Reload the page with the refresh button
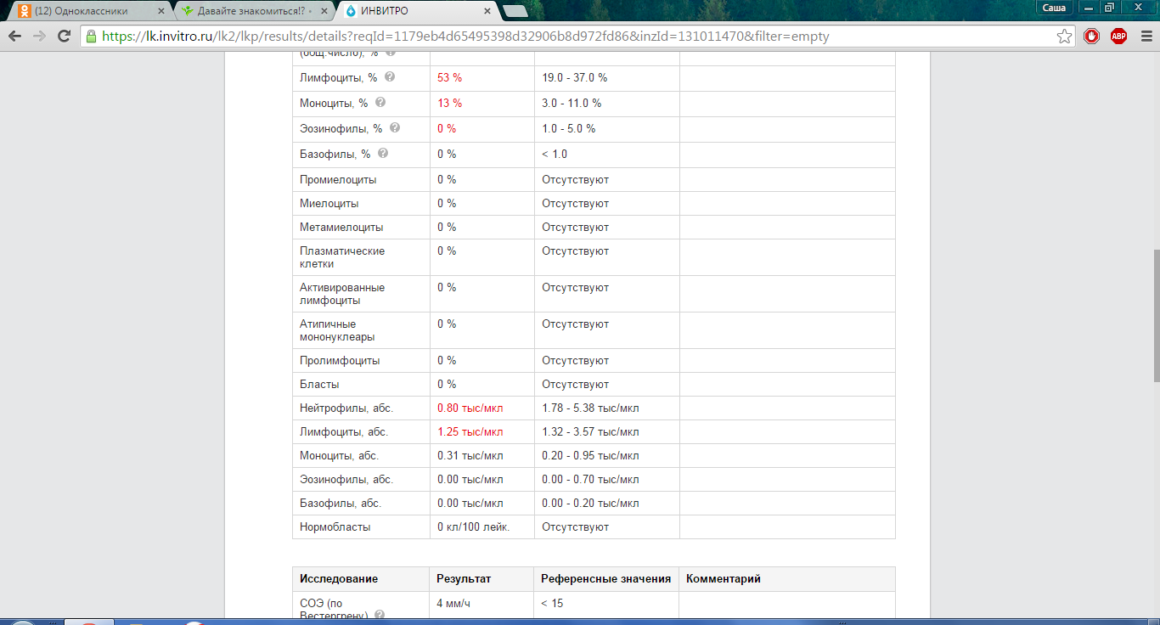The image size is (1160, 625). (64, 37)
